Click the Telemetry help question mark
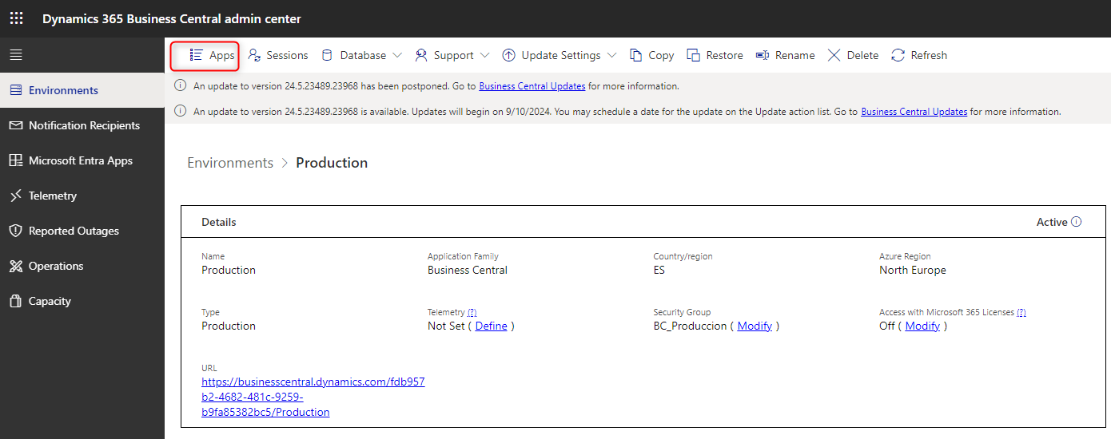Screen dimensions: 1111x439 pyautogui.click(x=472, y=312)
